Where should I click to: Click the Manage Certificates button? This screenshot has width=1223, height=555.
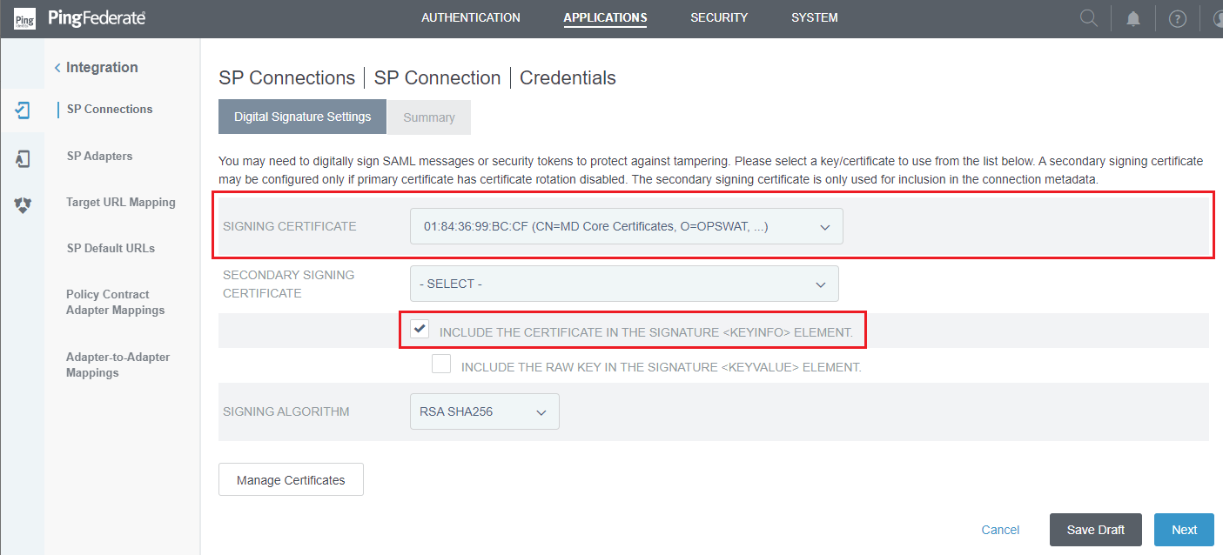tap(291, 479)
